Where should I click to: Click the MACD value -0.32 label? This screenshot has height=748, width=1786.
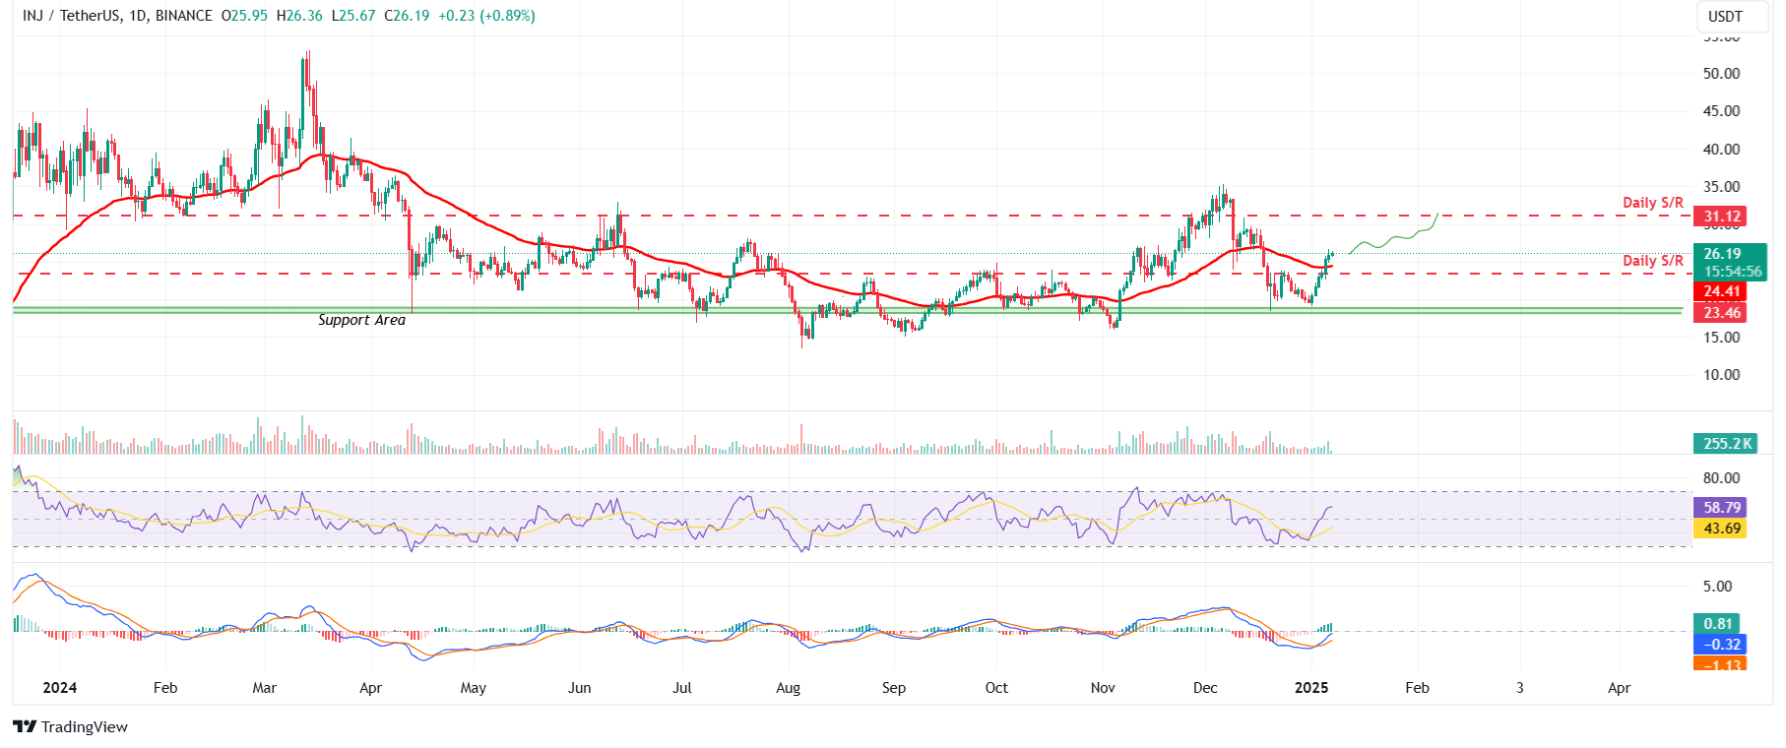pyautogui.click(x=1720, y=645)
